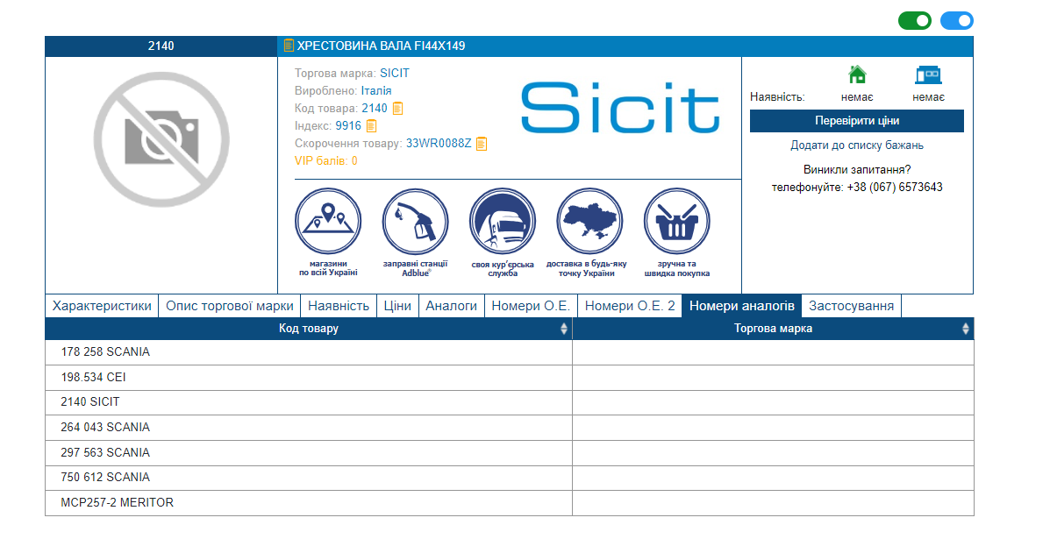Open the Наявність tab
This screenshot has height=539, width=1050.
[x=339, y=306]
